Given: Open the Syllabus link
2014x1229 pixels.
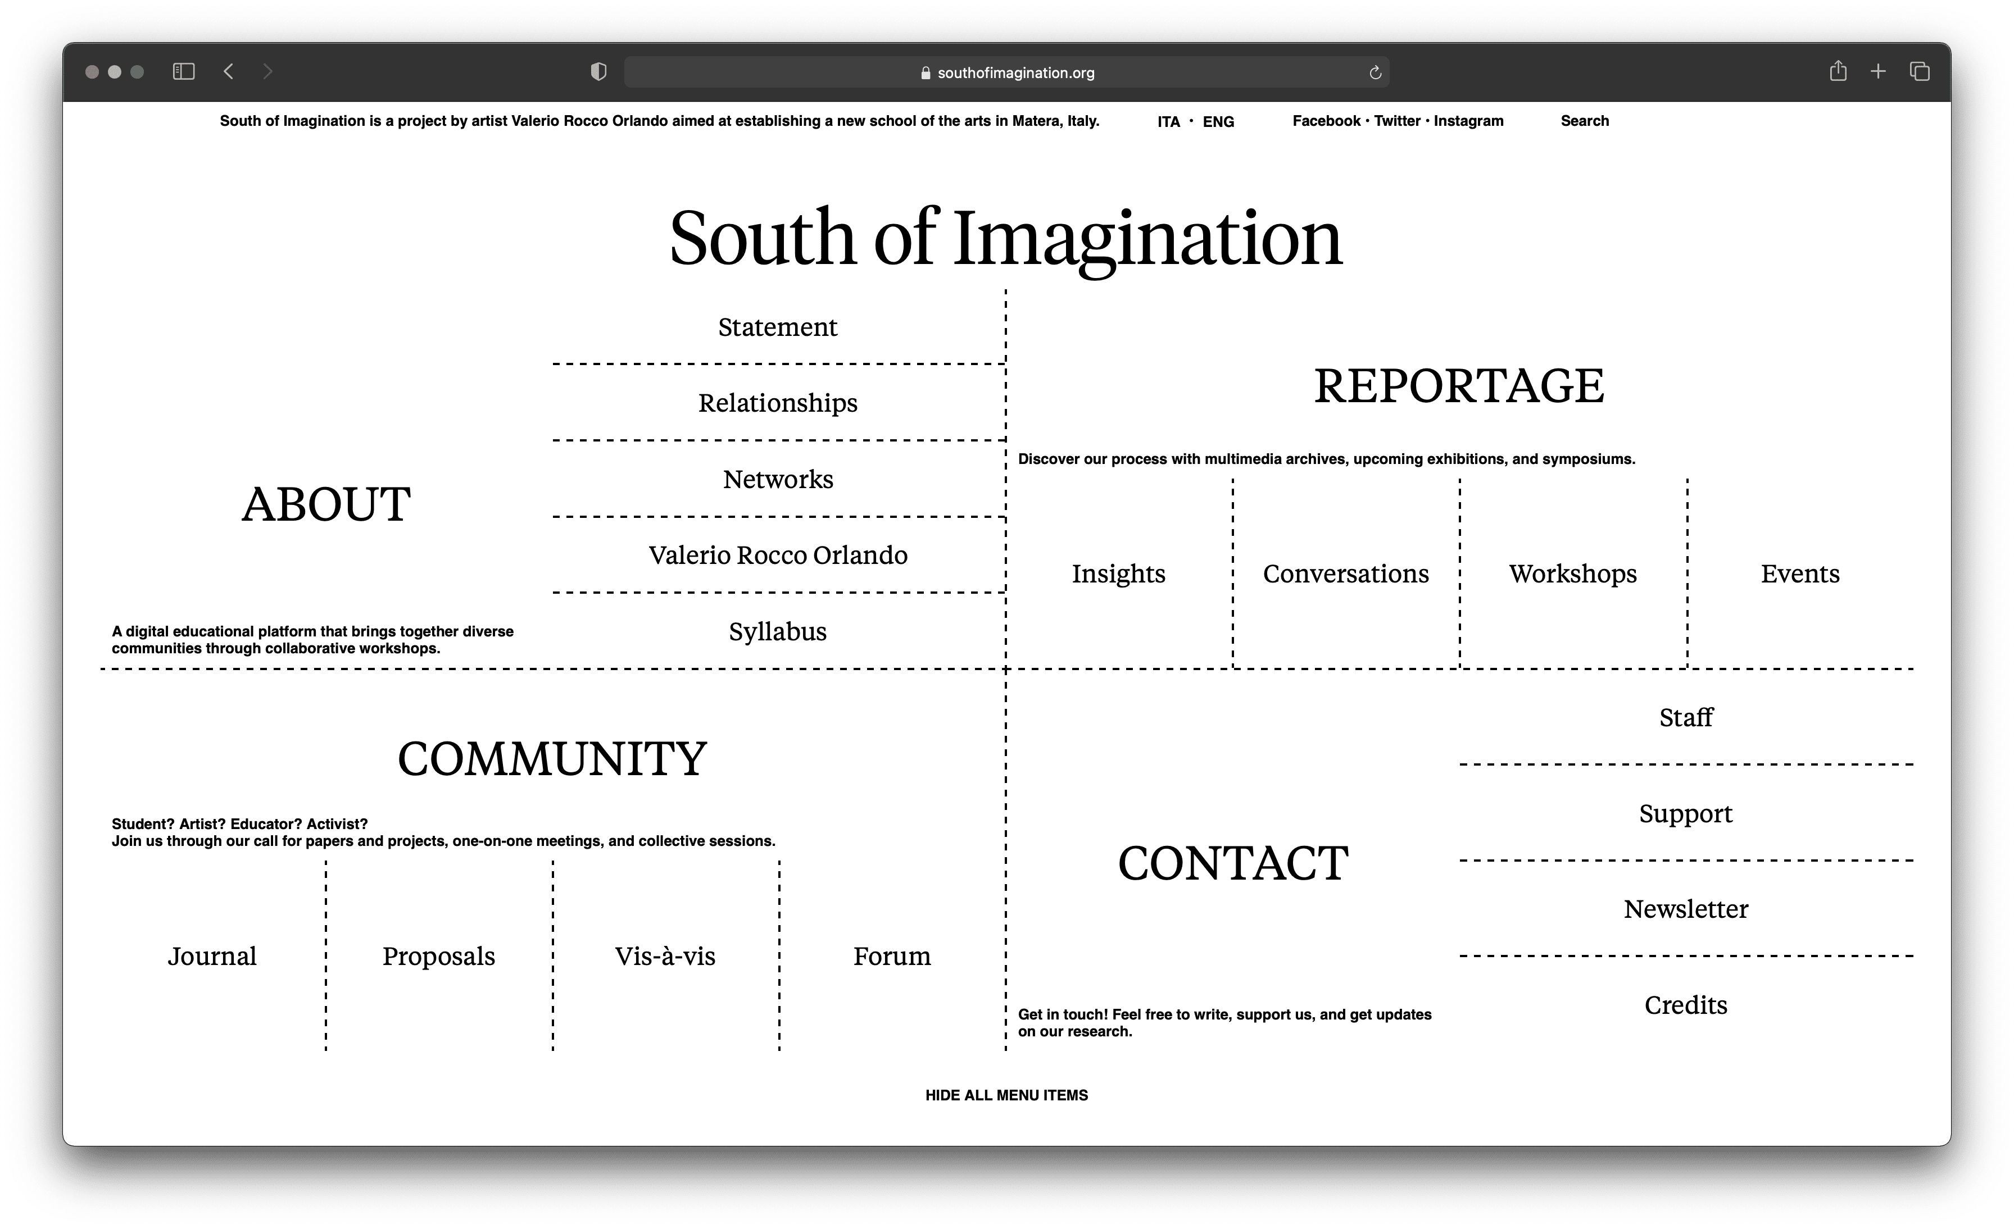Looking at the screenshot, I should pyautogui.click(x=777, y=632).
